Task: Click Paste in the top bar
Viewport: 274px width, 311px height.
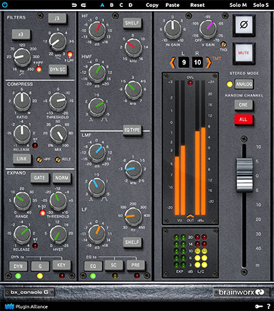Action: pyautogui.click(x=173, y=5)
